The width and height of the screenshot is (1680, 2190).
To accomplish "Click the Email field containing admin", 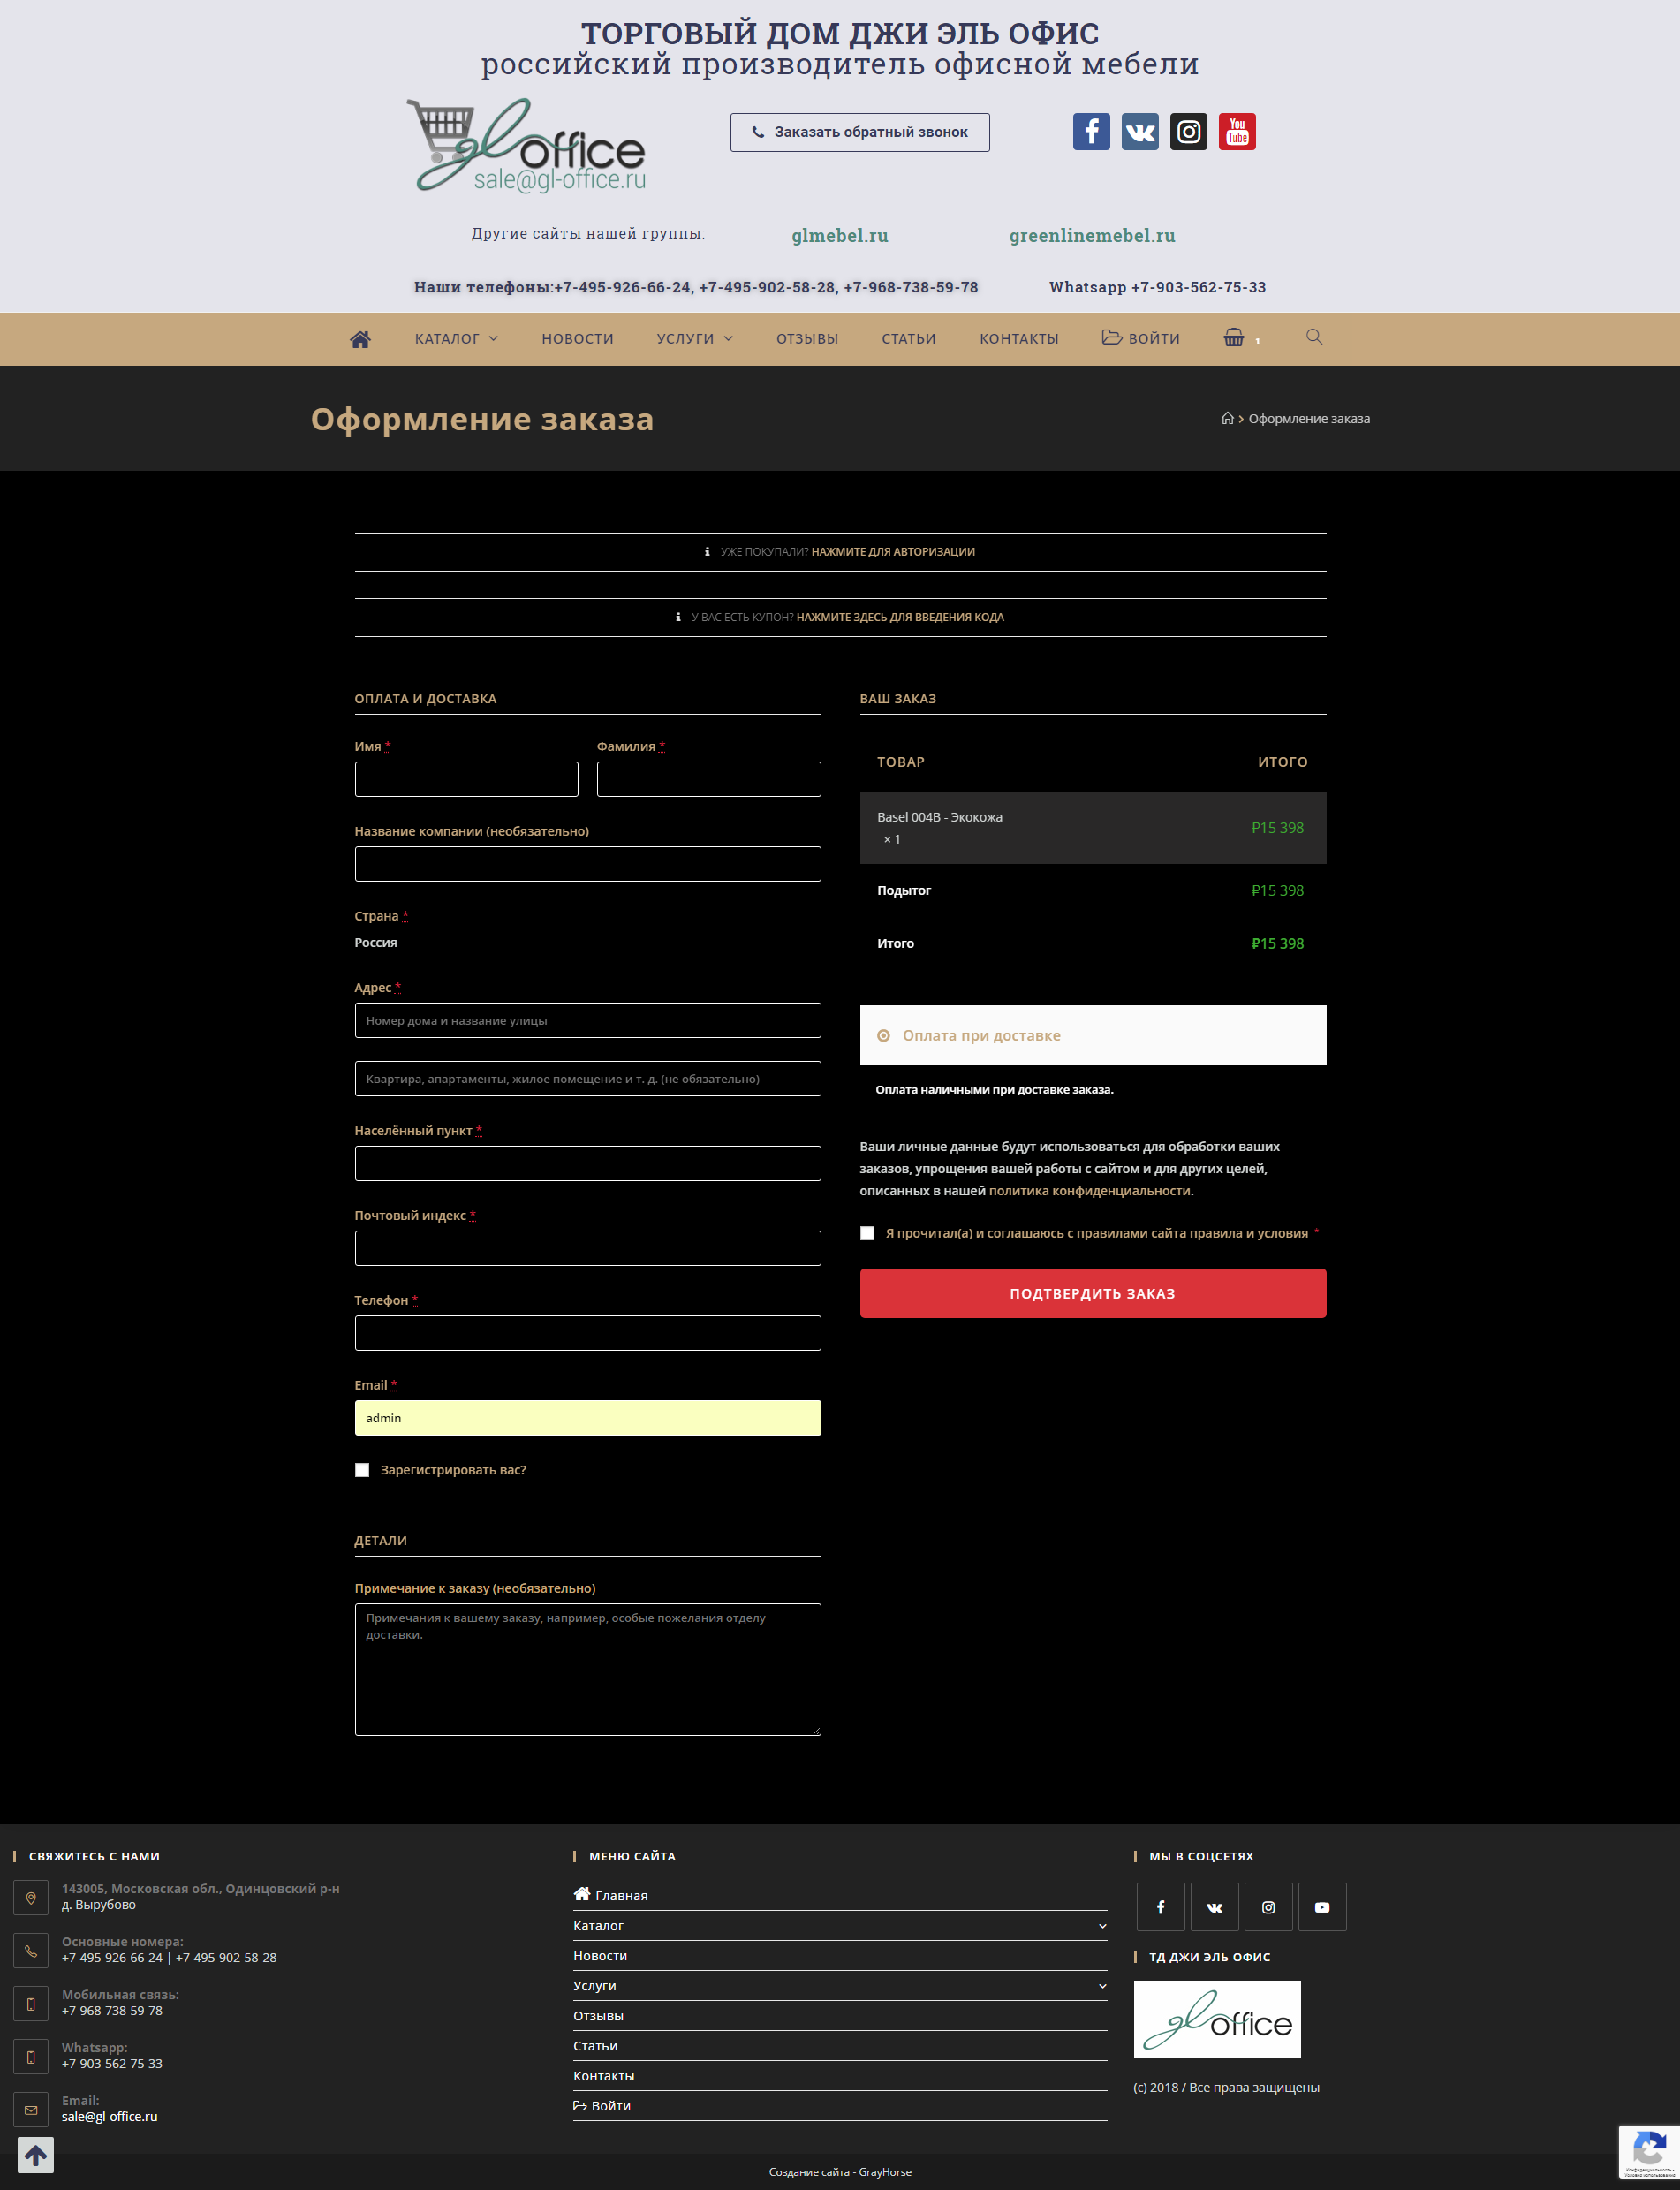I will [588, 1418].
